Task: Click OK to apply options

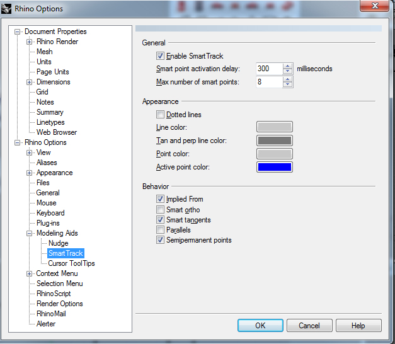Action: click(260, 326)
